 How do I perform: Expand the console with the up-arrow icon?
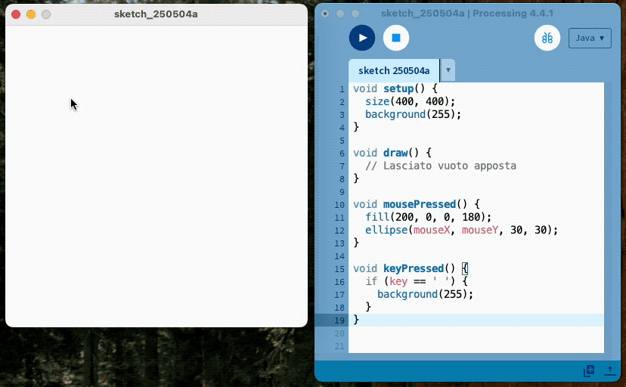click(x=609, y=371)
